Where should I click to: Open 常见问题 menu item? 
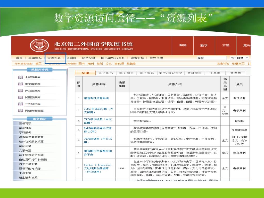click(x=156, y=58)
